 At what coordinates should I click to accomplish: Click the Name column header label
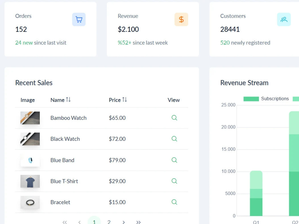(x=57, y=100)
